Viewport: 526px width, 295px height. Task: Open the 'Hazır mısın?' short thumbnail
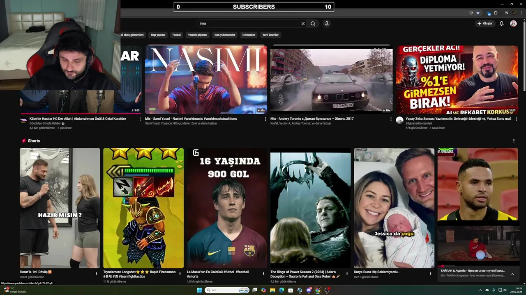point(60,208)
